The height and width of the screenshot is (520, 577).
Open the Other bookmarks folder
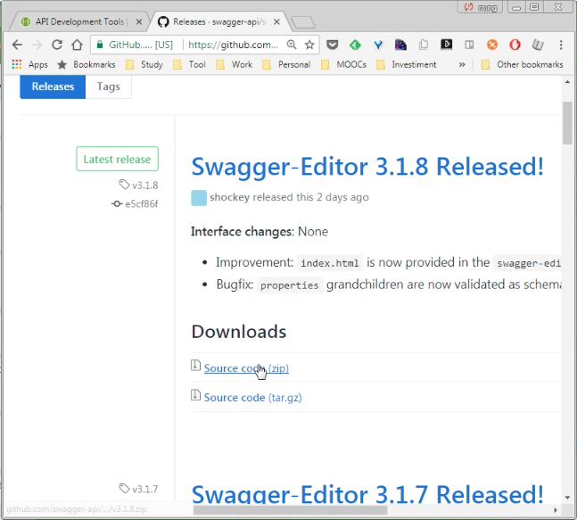523,65
